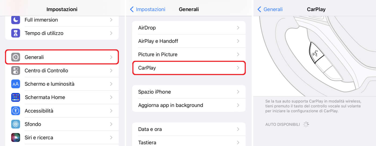
Task: Tap the Sfondo flower icon
Action: point(16,124)
